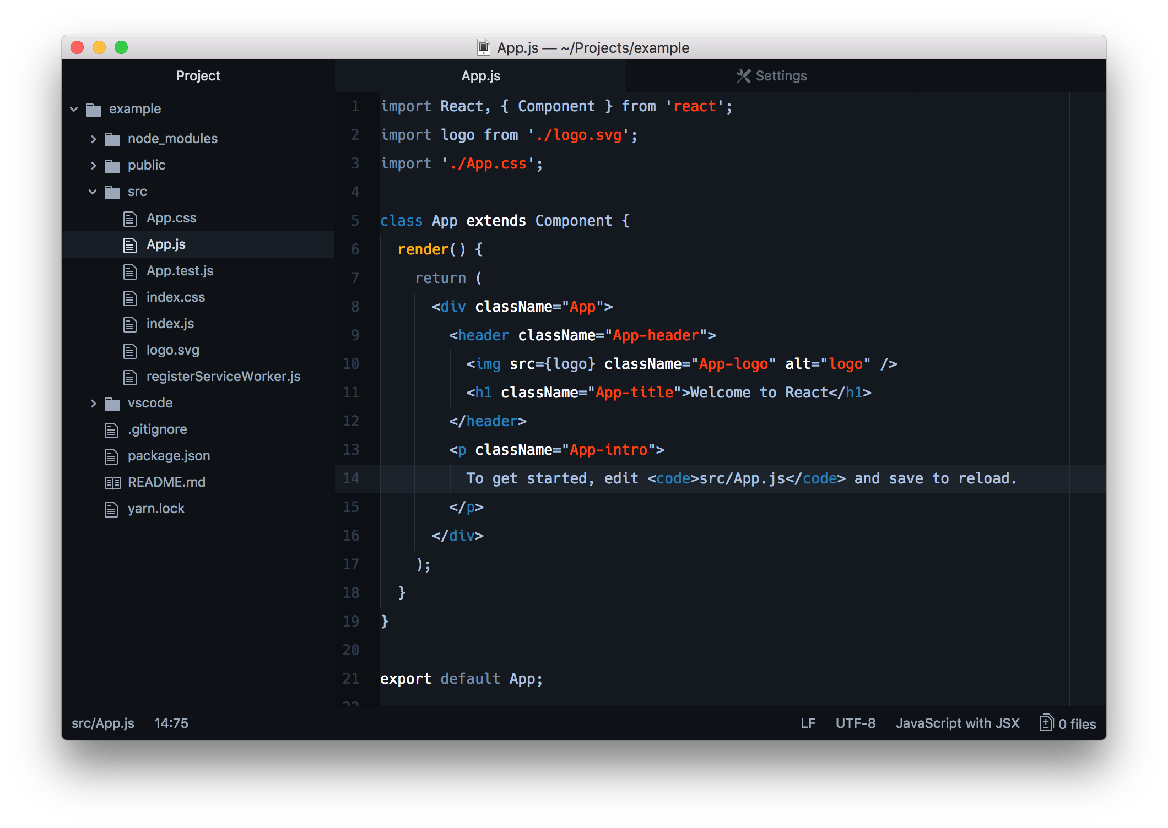Viewport: 1168px width, 828px height.
Task: Click the README.md book icon
Action: (x=112, y=483)
